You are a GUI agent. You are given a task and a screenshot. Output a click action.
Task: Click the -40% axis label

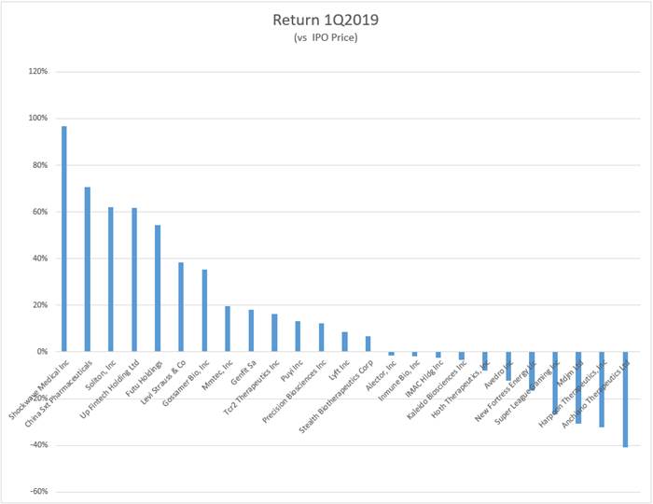point(39,445)
